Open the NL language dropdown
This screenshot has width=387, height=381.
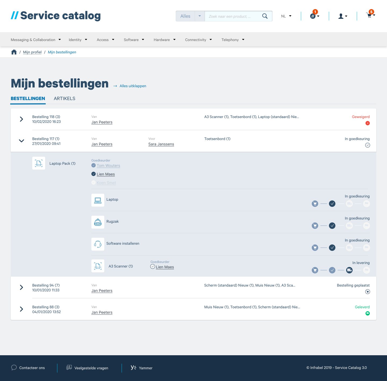click(286, 16)
